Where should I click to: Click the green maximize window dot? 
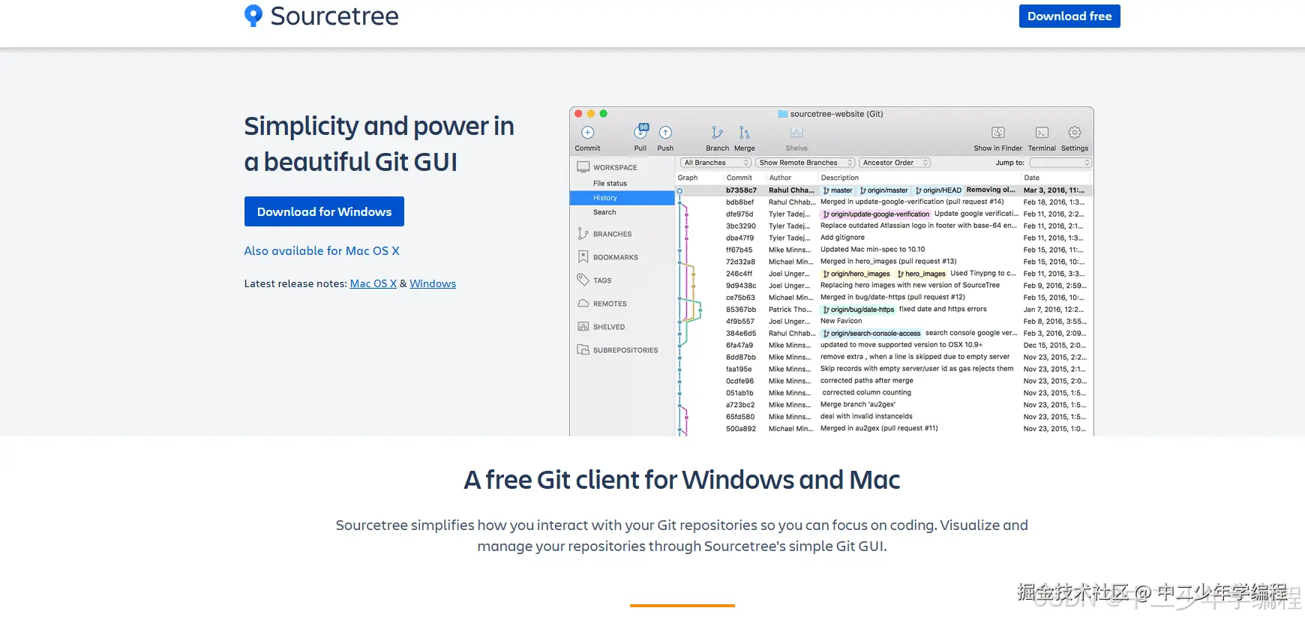(603, 114)
